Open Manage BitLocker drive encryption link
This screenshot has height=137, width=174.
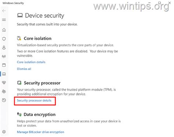(x=40, y=132)
